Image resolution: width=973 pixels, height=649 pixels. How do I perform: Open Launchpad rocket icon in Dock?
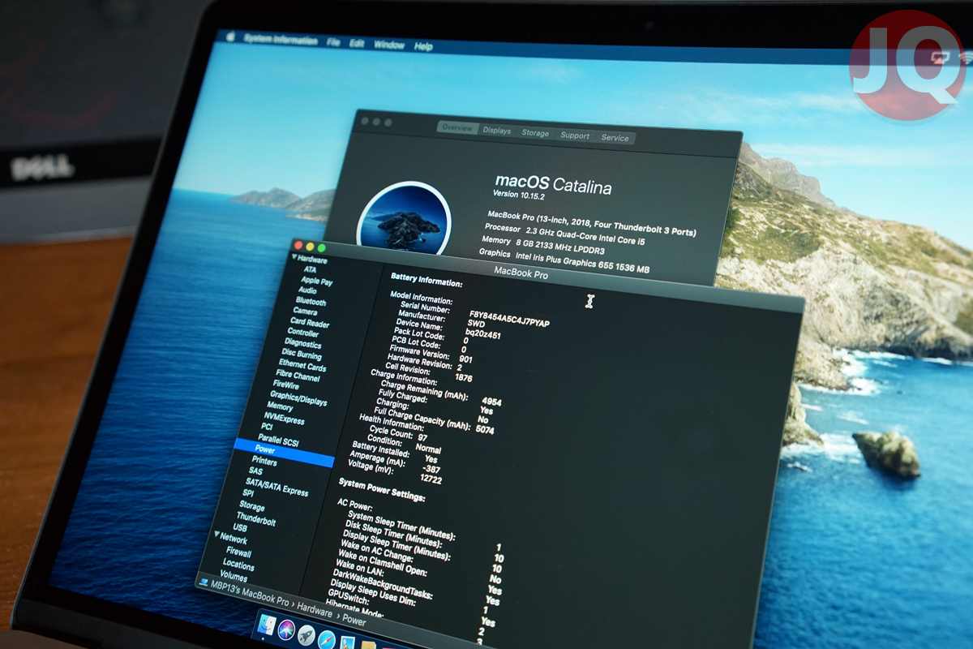tap(306, 635)
